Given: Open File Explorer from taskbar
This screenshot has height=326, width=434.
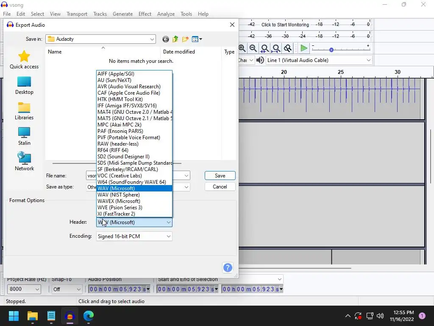Looking at the screenshot, I should pyautogui.click(x=32, y=316).
